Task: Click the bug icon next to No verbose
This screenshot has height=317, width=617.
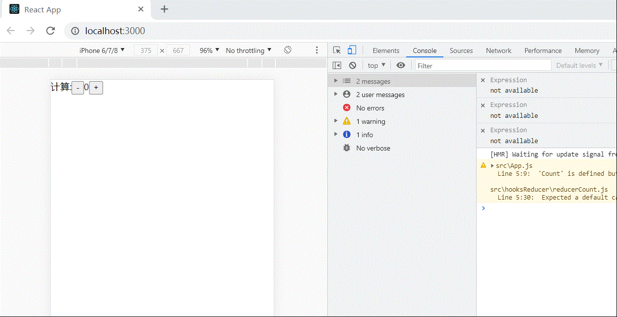Action: click(x=347, y=148)
